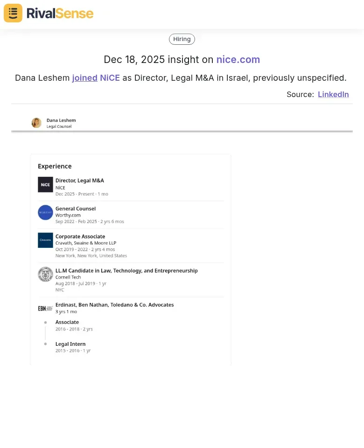Click the LL.M Candidate education entry
364x448 pixels.
tap(126, 271)
